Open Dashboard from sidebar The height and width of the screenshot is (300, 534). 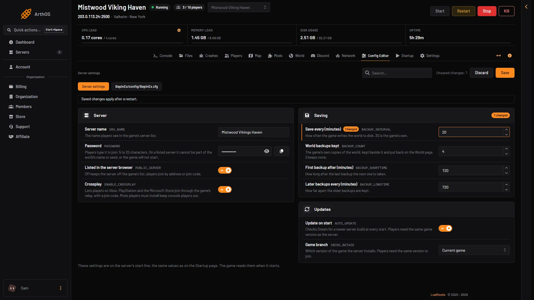coord(35,42)
